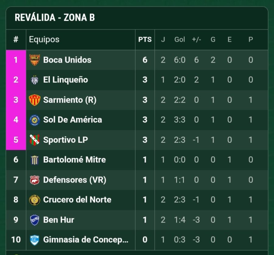Open the Gimnasia de Concepción badge
This screenshot has height=255, width=274.
(x=34, y=240)
